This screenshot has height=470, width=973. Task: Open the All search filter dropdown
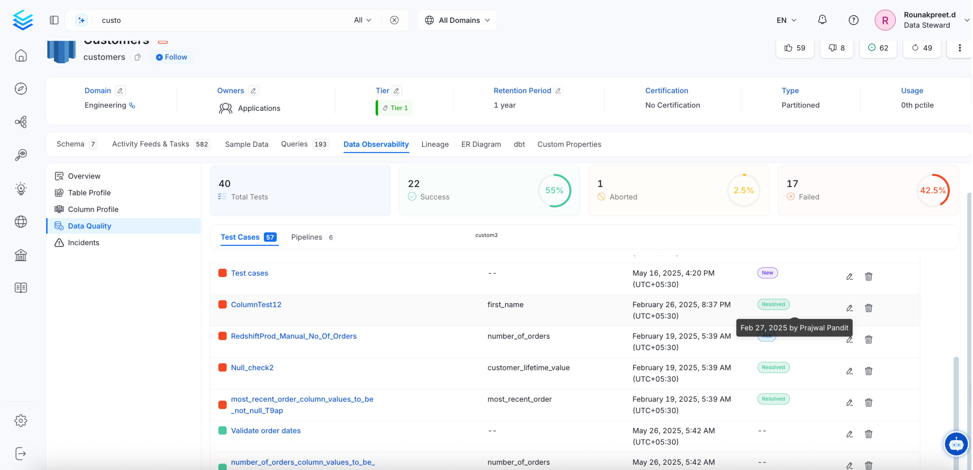click(362, 20)
